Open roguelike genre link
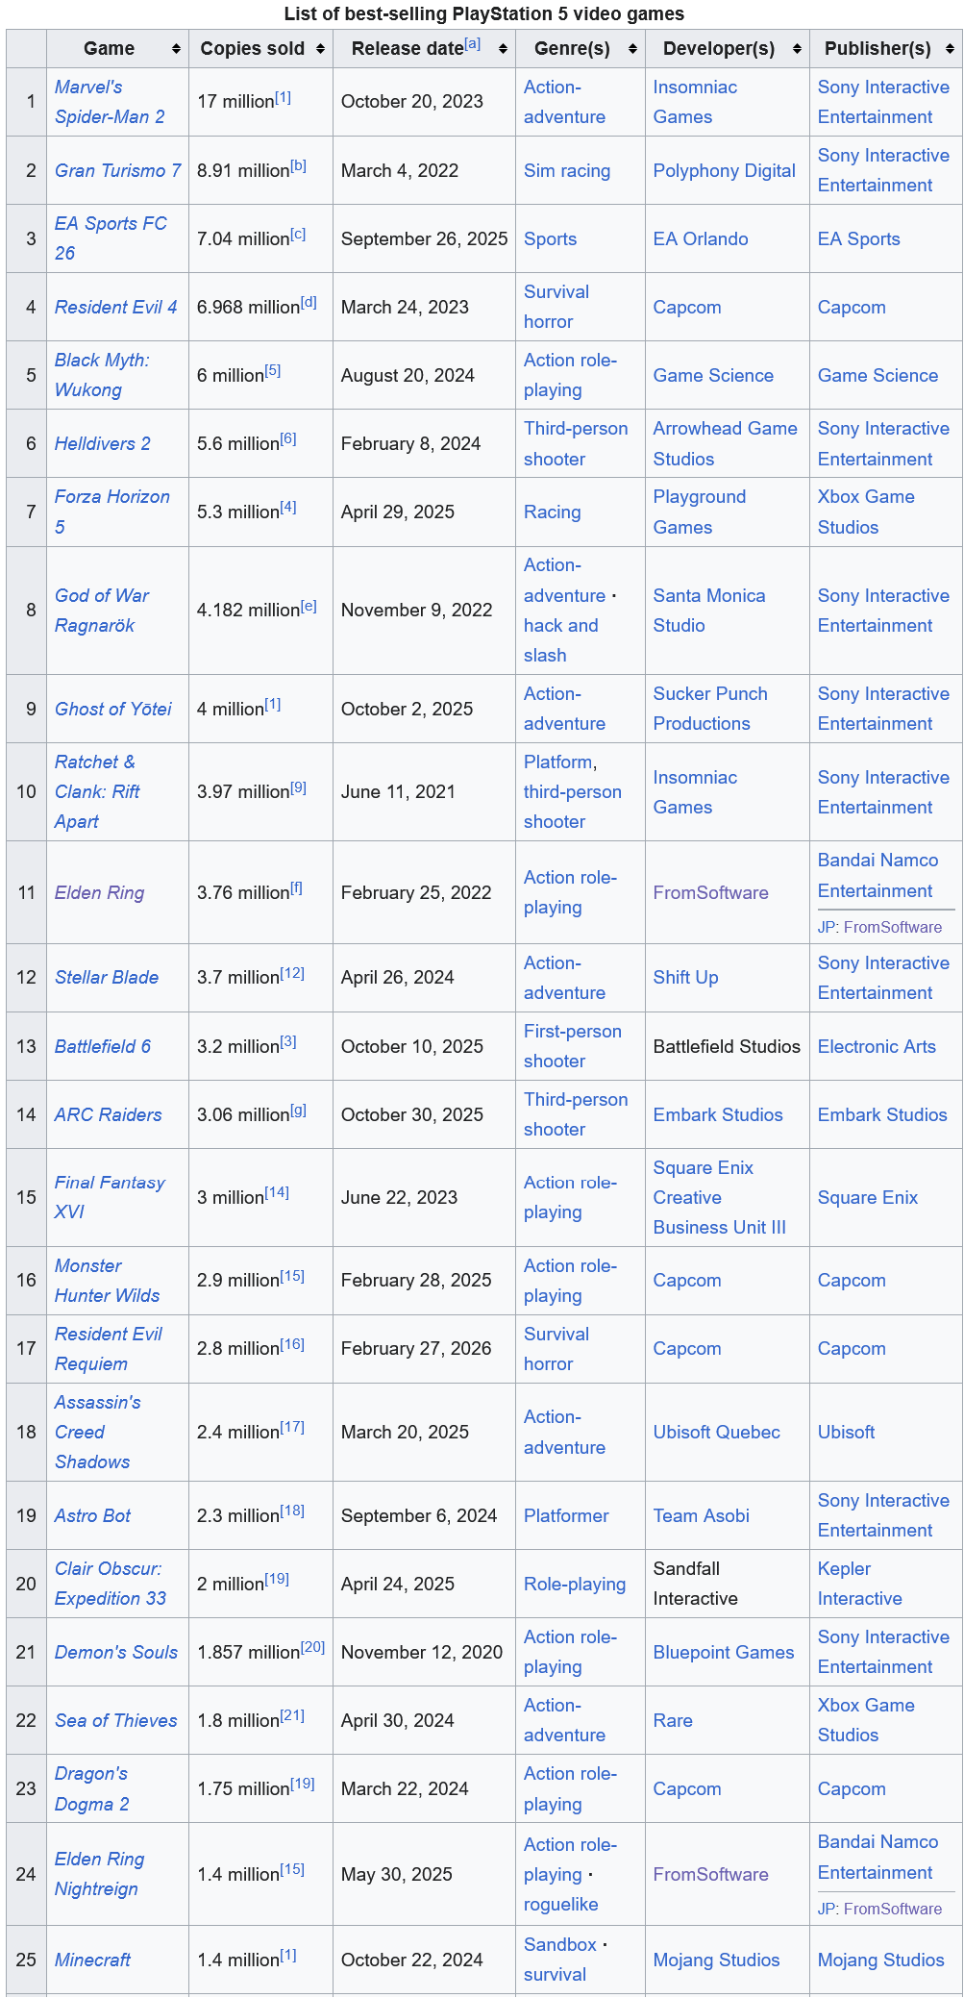 pos(561,1904)
